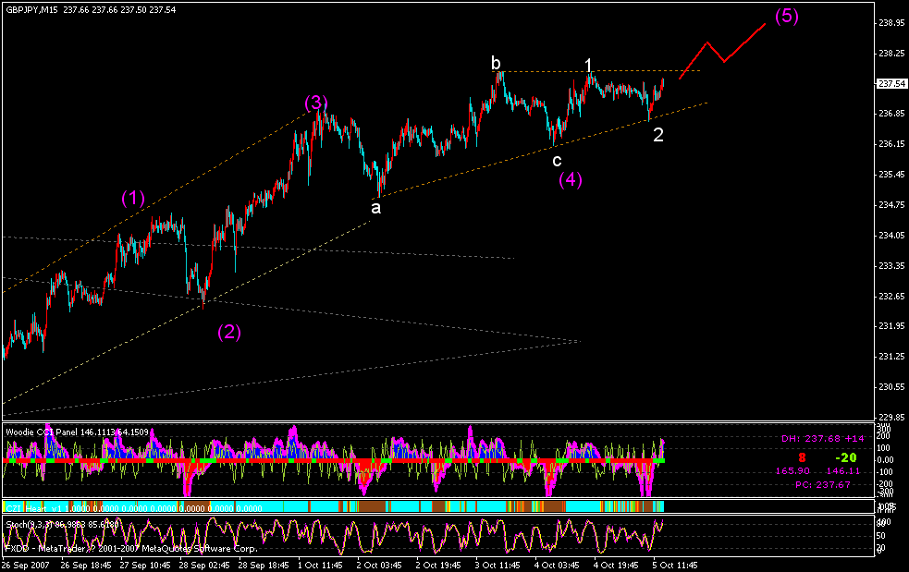Click the 234.75 price axis value
The width and height of the screenshot is (909, 572).
coord(891,204)
